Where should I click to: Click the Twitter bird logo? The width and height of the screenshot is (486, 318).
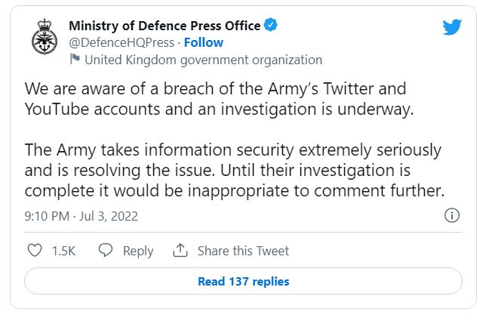point(452,27)
